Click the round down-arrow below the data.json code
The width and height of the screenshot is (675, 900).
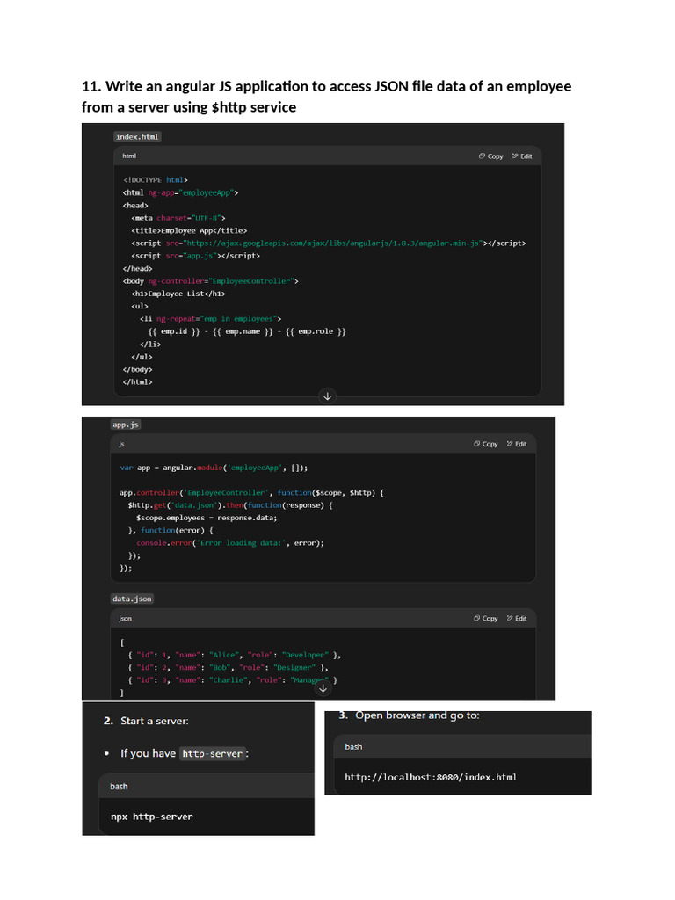pyautogui.click(x=323, y=688)
